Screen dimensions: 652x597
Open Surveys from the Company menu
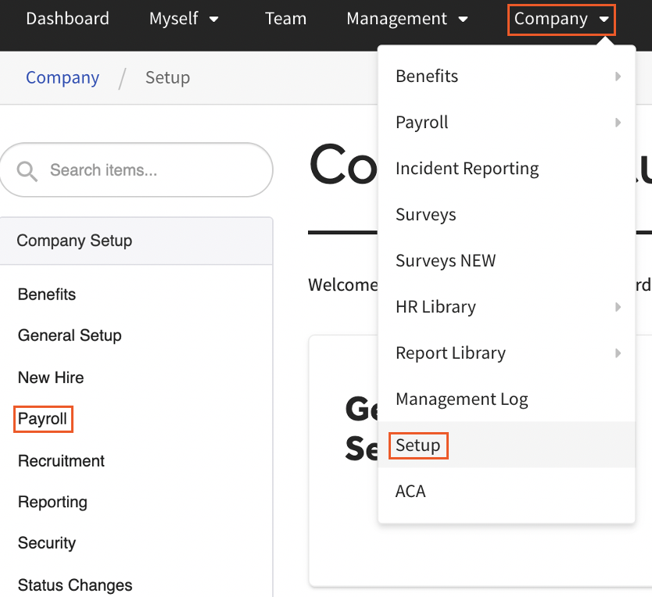coord(425,214)
